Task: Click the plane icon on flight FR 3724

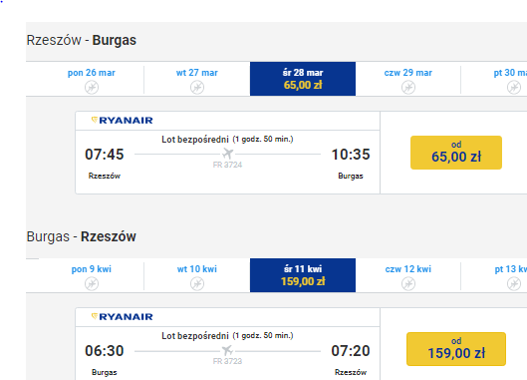Action: [x=227, y=154]
